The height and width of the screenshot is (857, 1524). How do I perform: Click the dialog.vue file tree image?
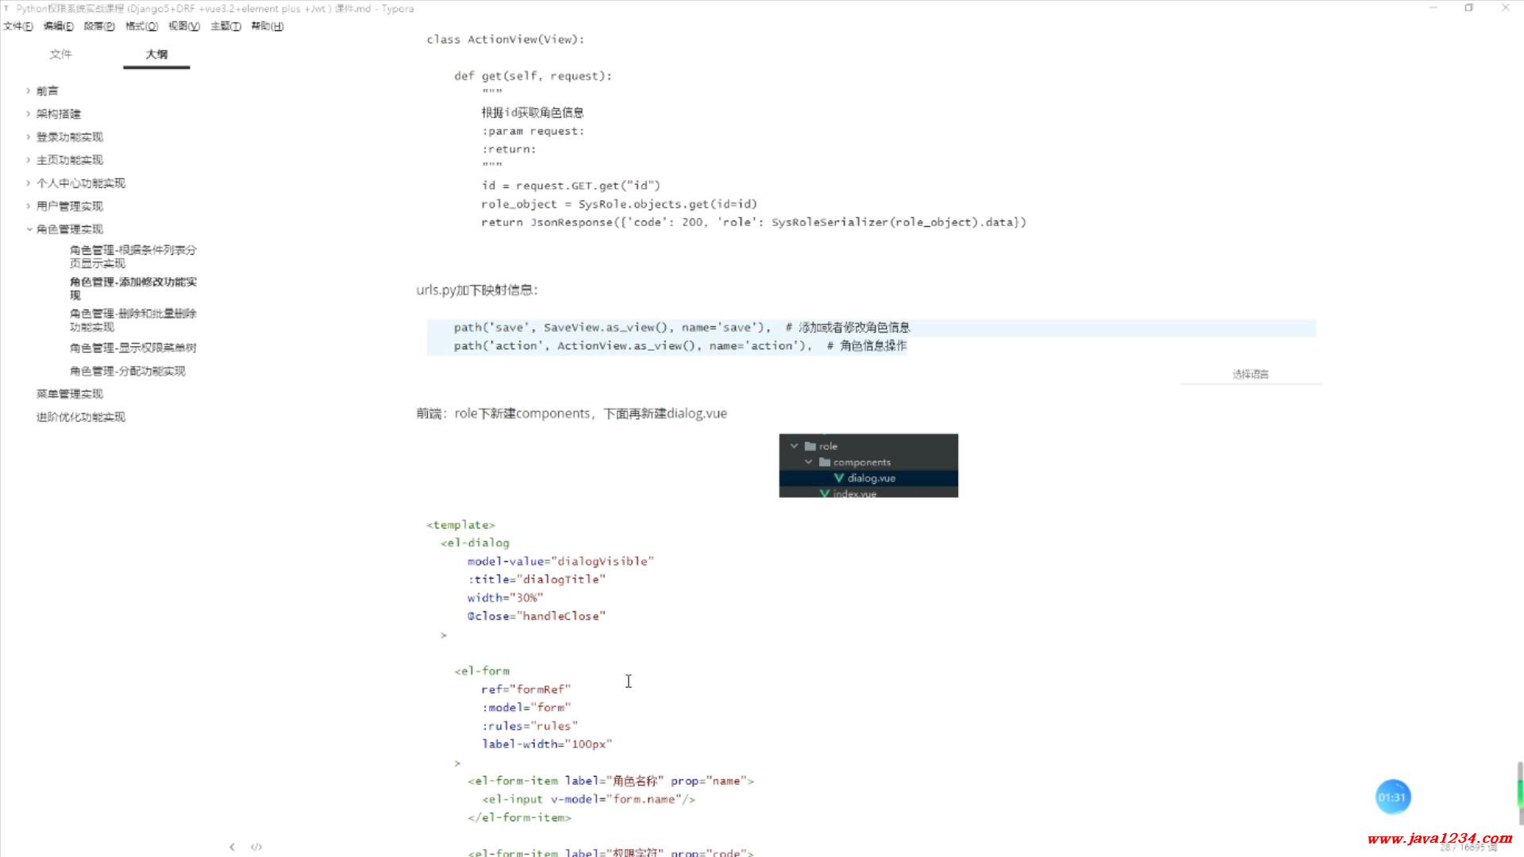(868, 466)
